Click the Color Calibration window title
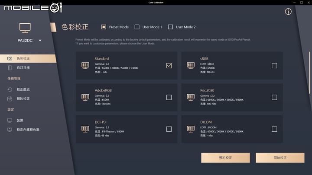312x175 pixels. (x=156, y=3)
